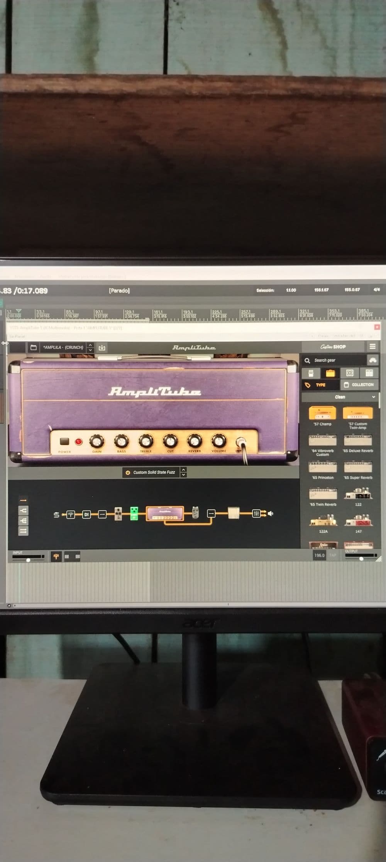Viewport: 386px width, 862px height.
Task: Tap the TAP tempo button
Action: point(333,555)
